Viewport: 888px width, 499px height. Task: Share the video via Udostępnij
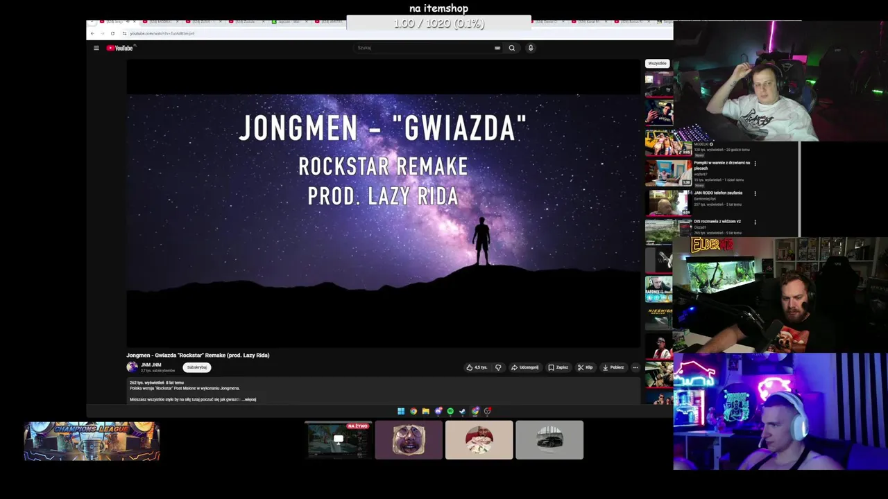click(525, 367)
